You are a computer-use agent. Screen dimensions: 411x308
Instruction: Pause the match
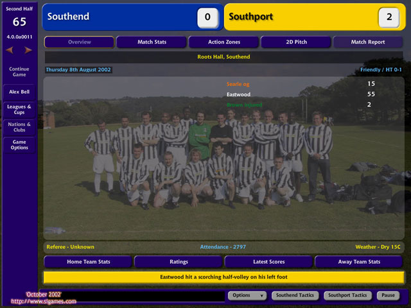[x=388, y=295]
